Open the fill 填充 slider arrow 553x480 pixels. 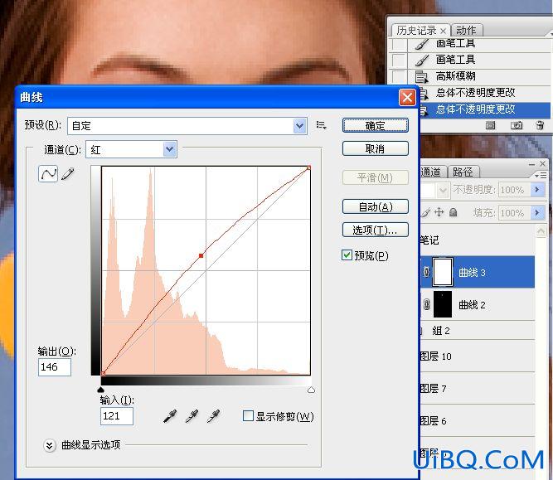pyautogui.click(x=537, y=213)
